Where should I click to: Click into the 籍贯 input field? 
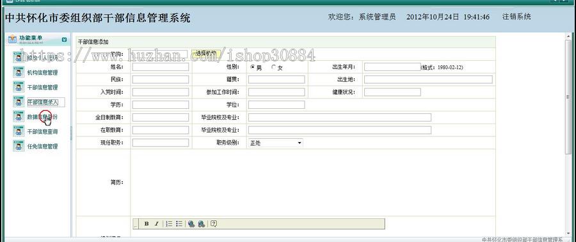pos(276,79)
